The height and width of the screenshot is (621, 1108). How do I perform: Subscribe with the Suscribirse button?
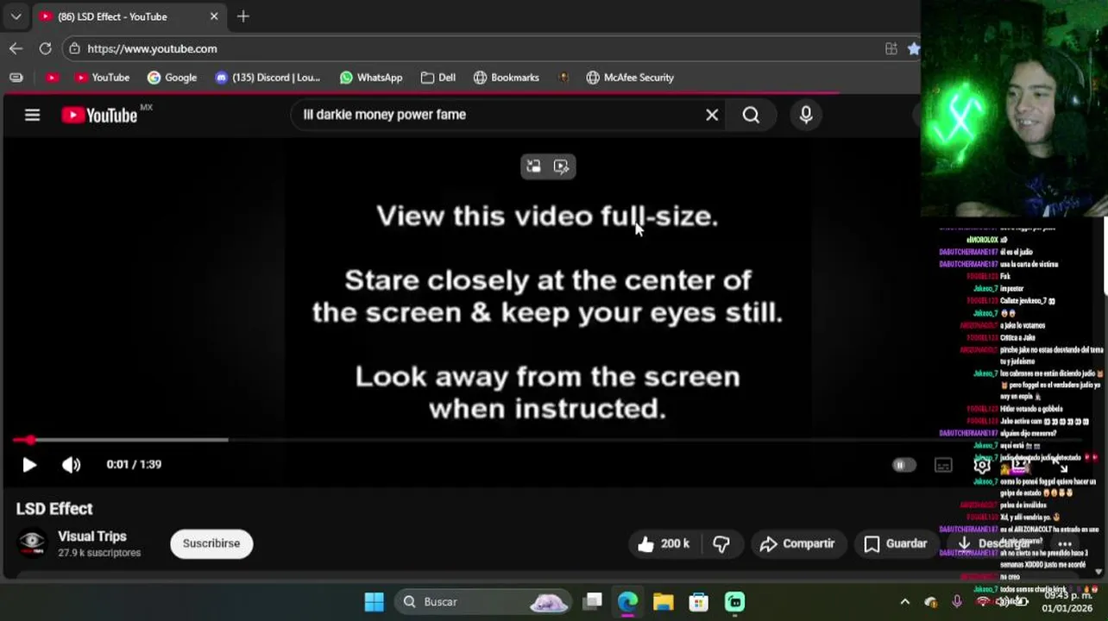pyautogui.click(x=211, y=543)
